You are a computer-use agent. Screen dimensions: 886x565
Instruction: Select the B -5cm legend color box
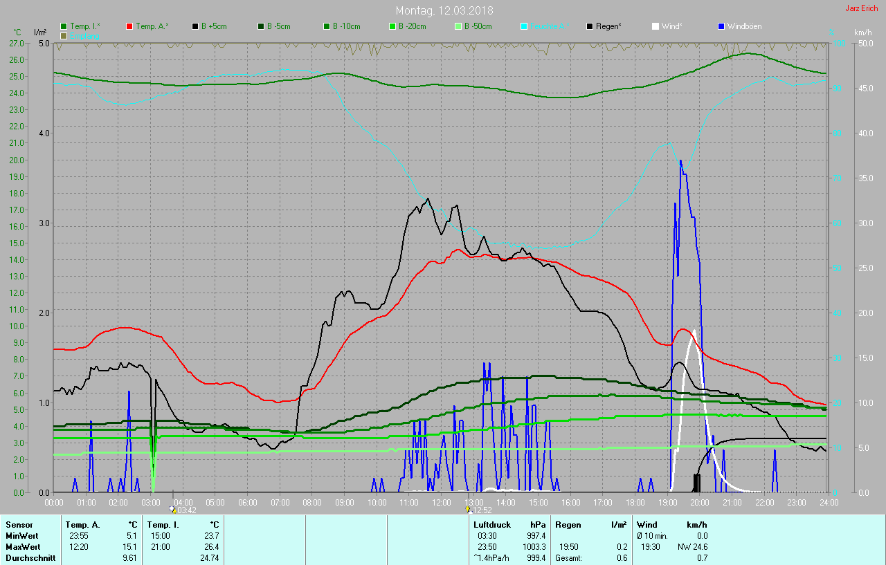coord(261,26)
